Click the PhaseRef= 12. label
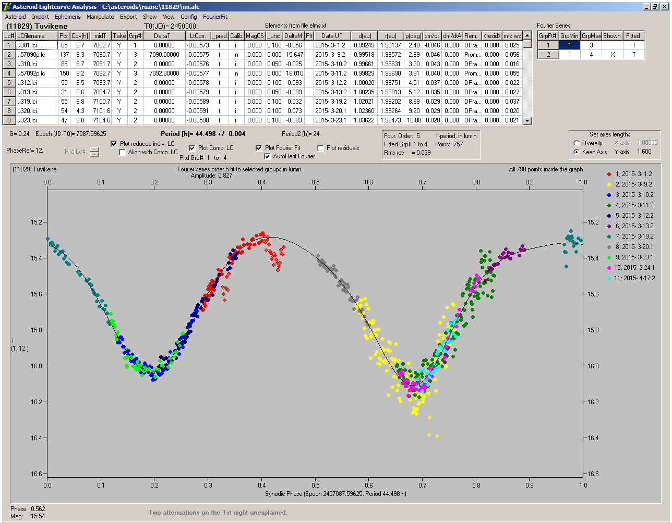The image size is (672, 523). tap(25, 151)
